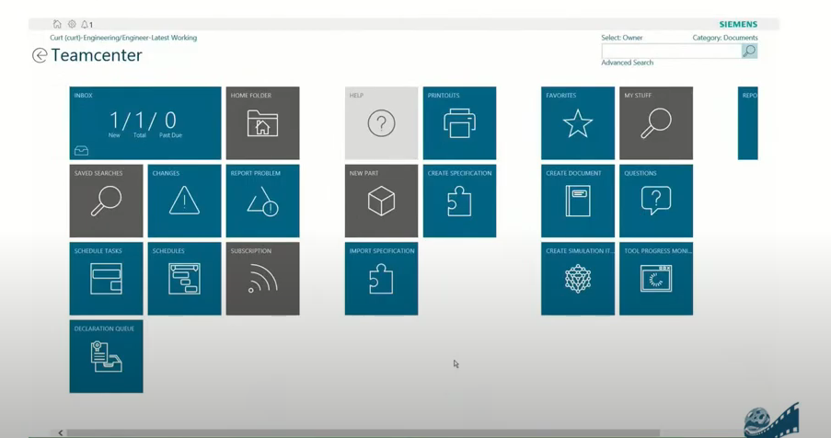Screen dimensions: 831x438
Task: Open the Questions tile
Action: pyautogui.click(x=656, y=201)
